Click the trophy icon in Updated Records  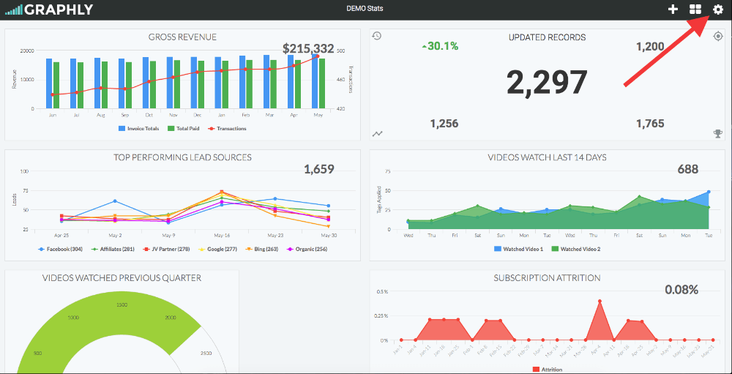click(718, 133)
